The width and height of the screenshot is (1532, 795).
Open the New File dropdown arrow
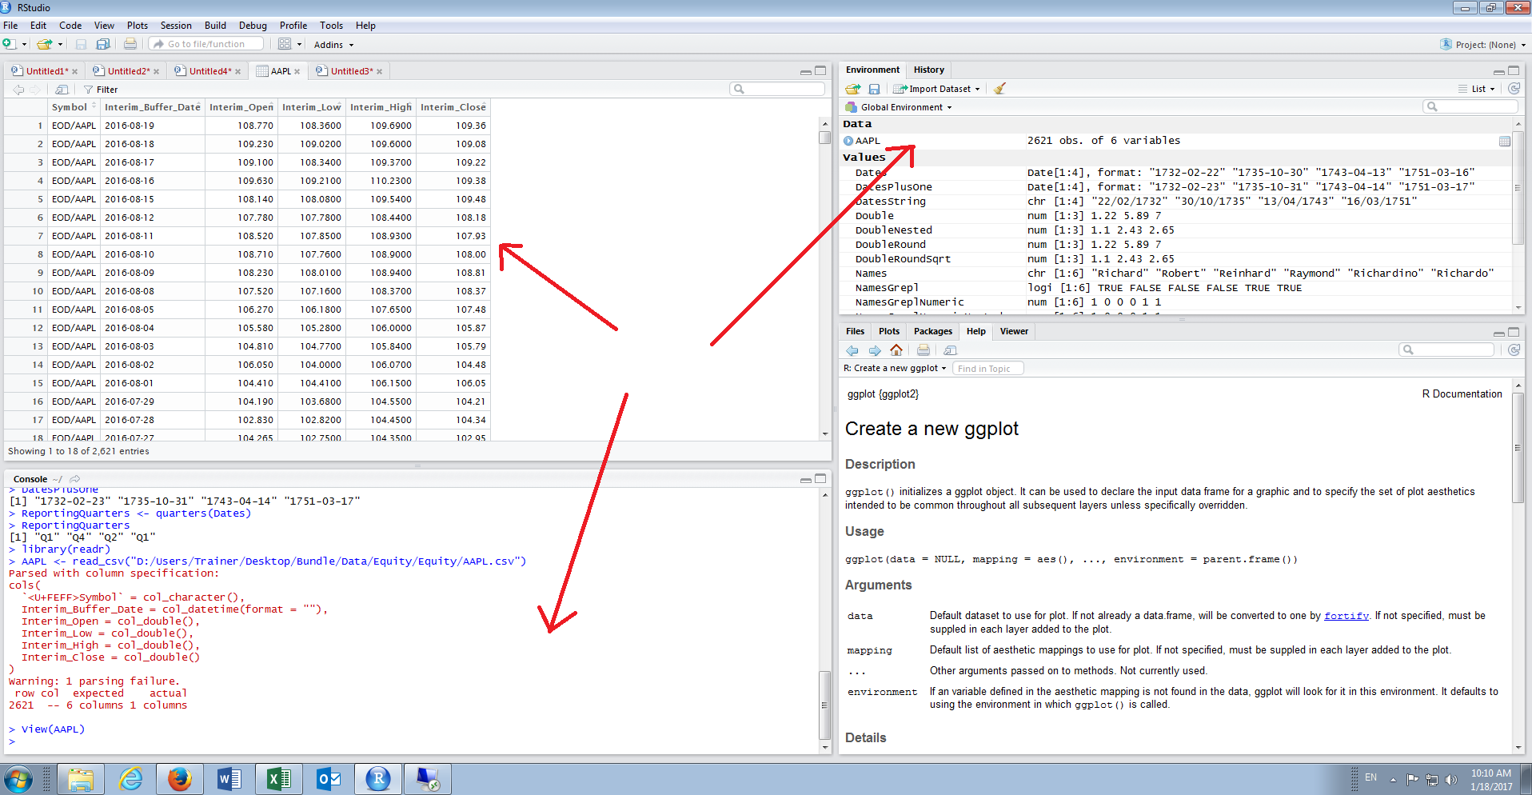tap(24, 45)
